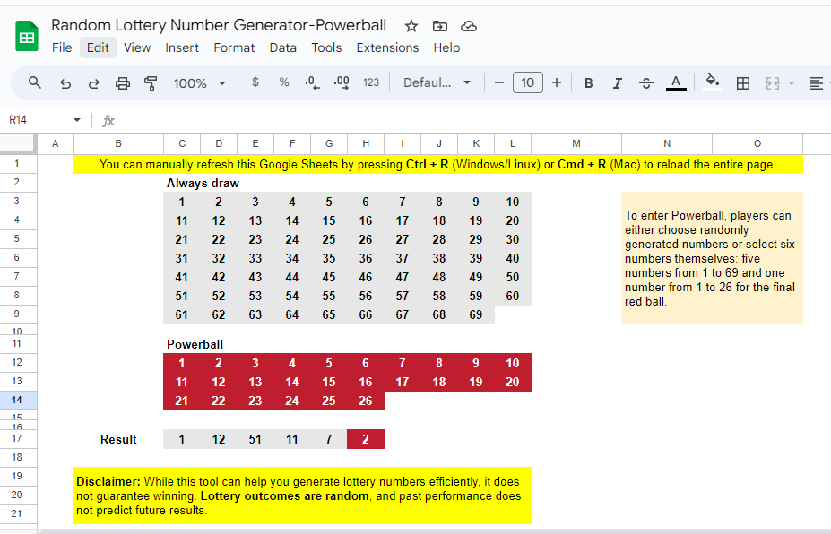831x534 pixels.
Task: Click the Result label cell
Action: click(x=118, y=439)
